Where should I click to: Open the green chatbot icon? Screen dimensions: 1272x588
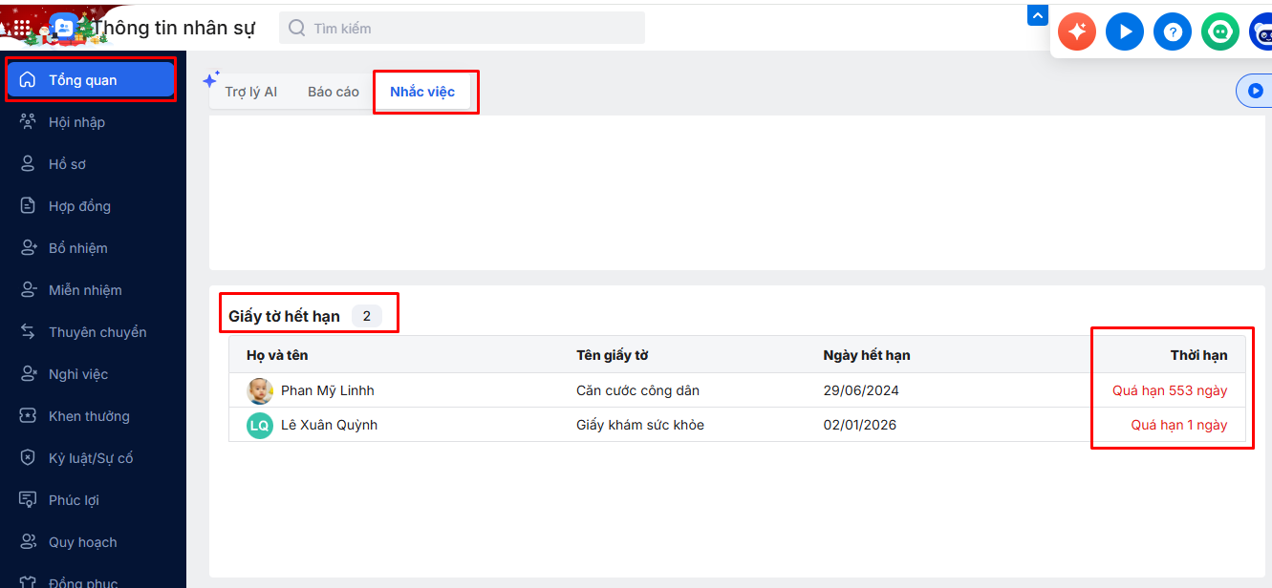[1220, 31]
